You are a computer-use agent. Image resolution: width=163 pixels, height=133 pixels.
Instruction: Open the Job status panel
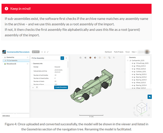point(15,116)
